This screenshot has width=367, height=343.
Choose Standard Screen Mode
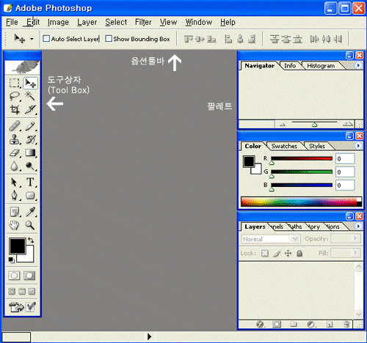[12, 291]
